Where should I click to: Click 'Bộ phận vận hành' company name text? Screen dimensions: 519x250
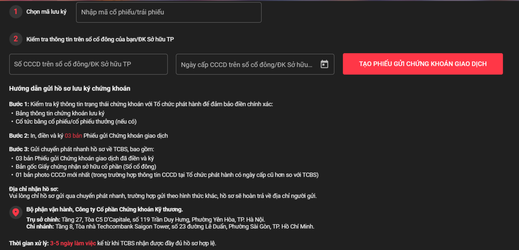[104, 210]
